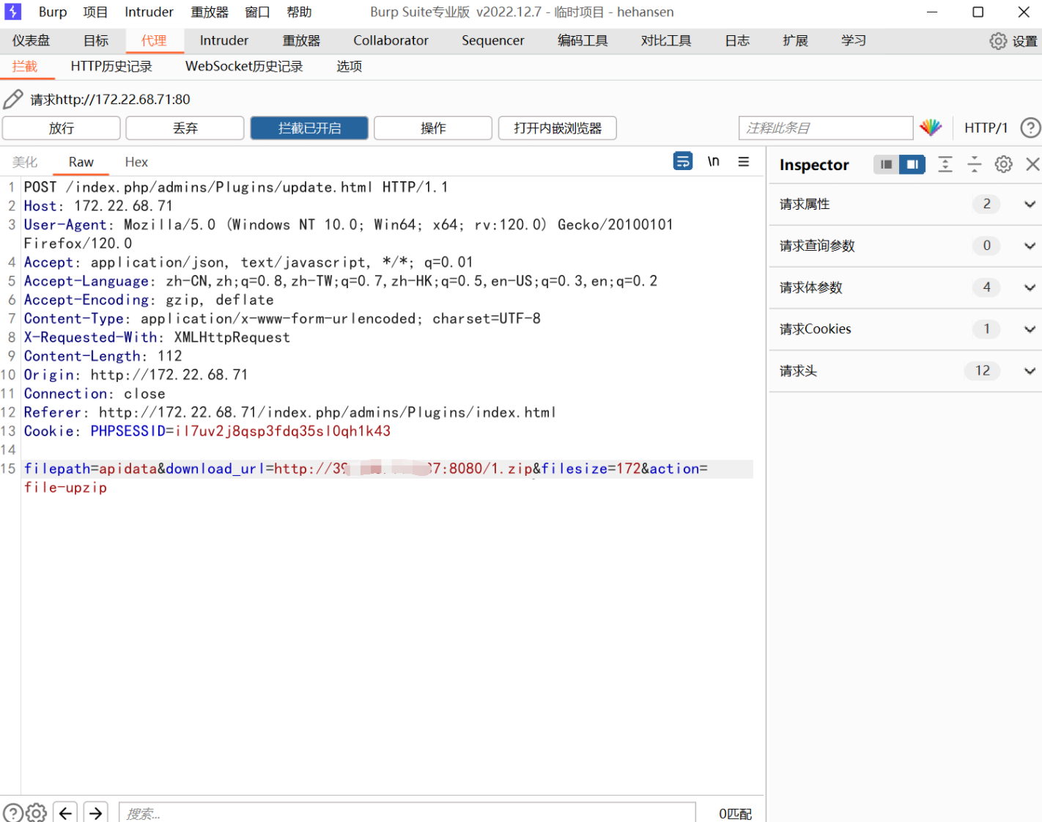Select the 拦截 sub-tab
1042x822 pixels.
(x=25, y=66)
